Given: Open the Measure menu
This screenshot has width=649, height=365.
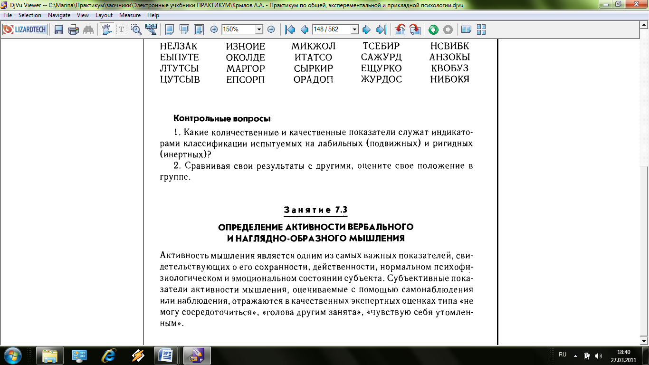Looking at the screenshot, I should 130,15.
